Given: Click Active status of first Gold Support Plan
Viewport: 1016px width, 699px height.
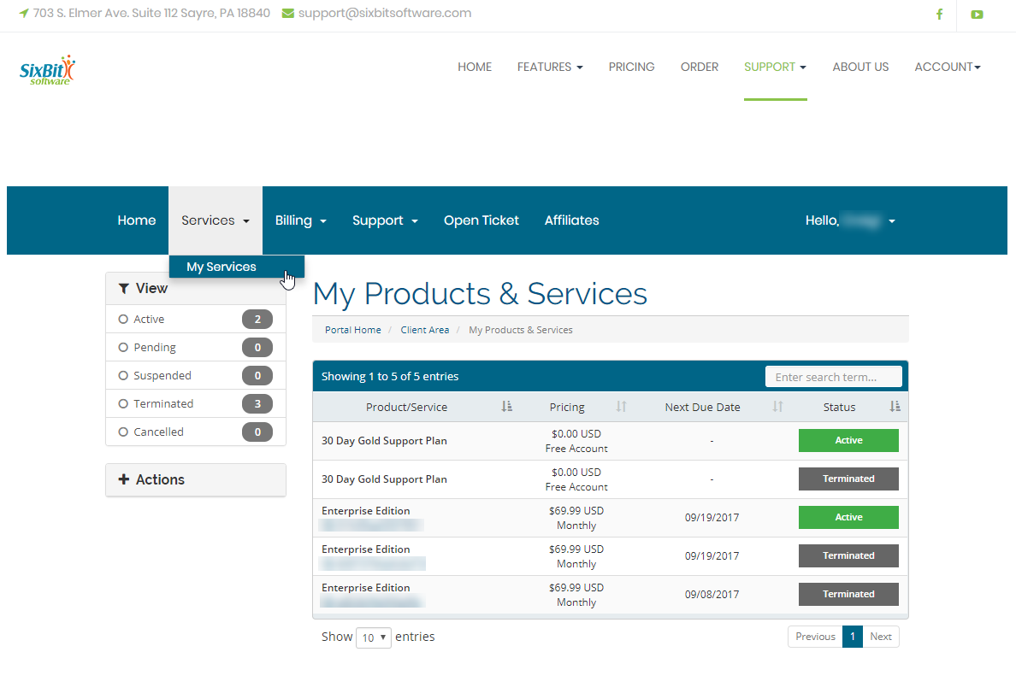Looking at the screenshot, I should pyautogui.click(x=849, y=441).
